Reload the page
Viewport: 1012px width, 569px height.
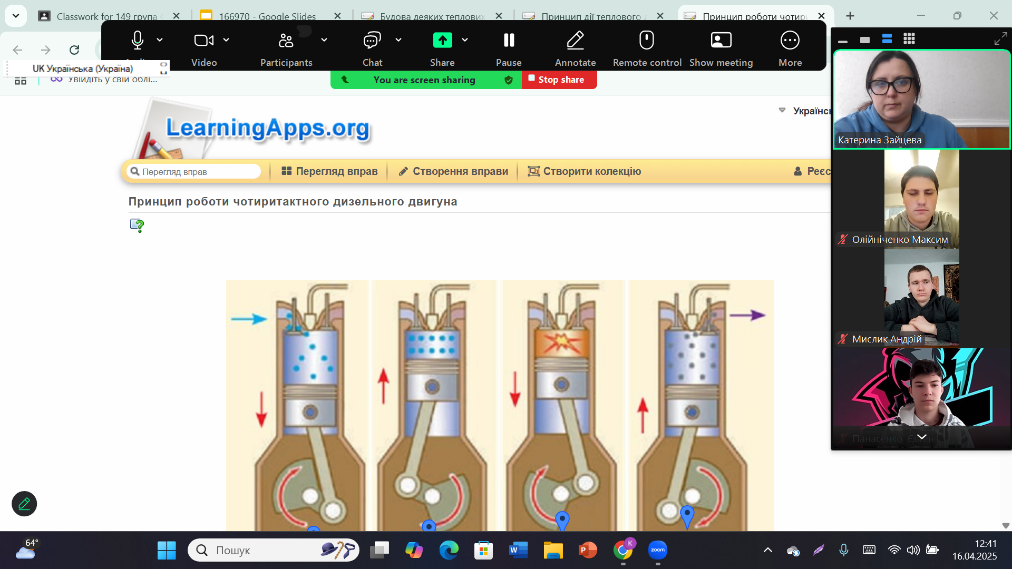click(x=74, y=50)
